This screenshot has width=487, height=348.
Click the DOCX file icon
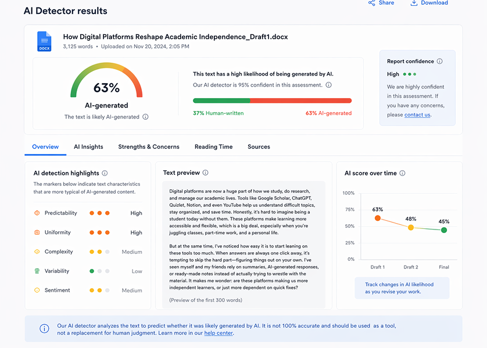coord(44,41)
